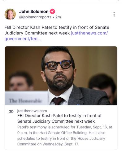Click the 'Hart Senate Office Building' description line
The height and width of the screenshot is (155, 122).
61,133
